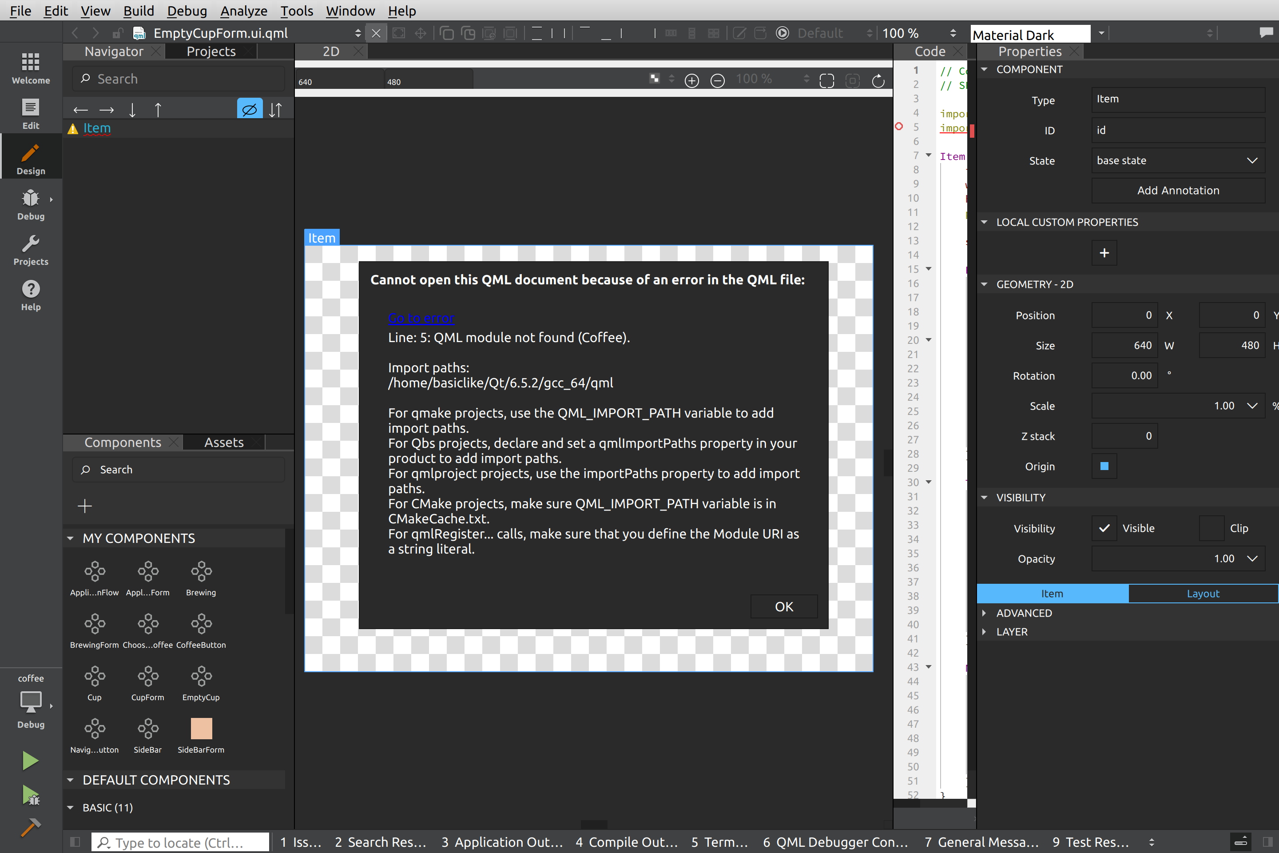This screenshot has width=1279, height=853.
Task: Open the State dropdown showing base state
Action: 1177,160
